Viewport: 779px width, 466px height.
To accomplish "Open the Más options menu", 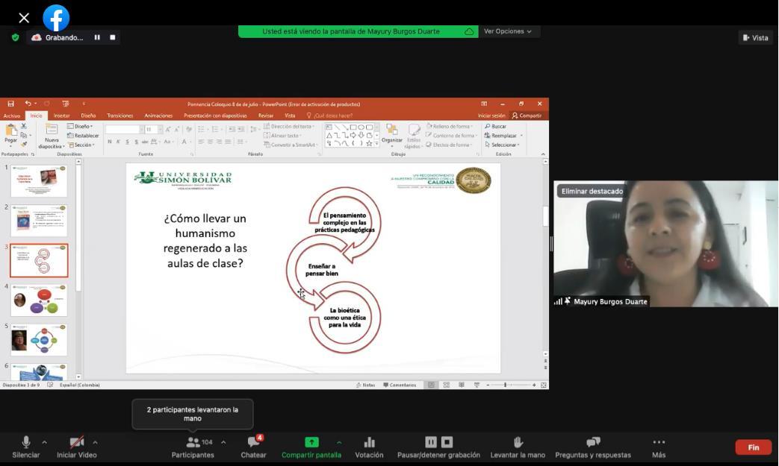I will 659,447.
